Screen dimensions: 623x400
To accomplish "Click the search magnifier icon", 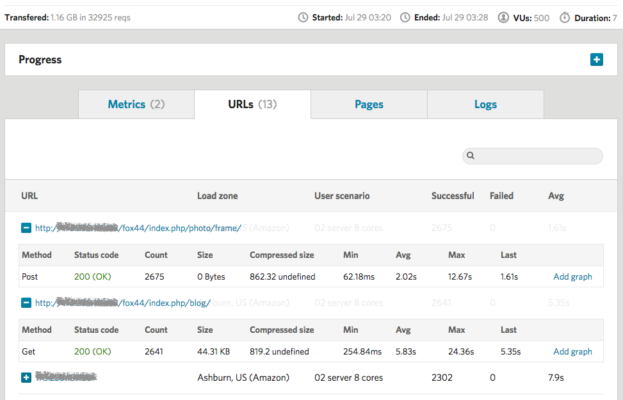I will click(x=471, y=156).
